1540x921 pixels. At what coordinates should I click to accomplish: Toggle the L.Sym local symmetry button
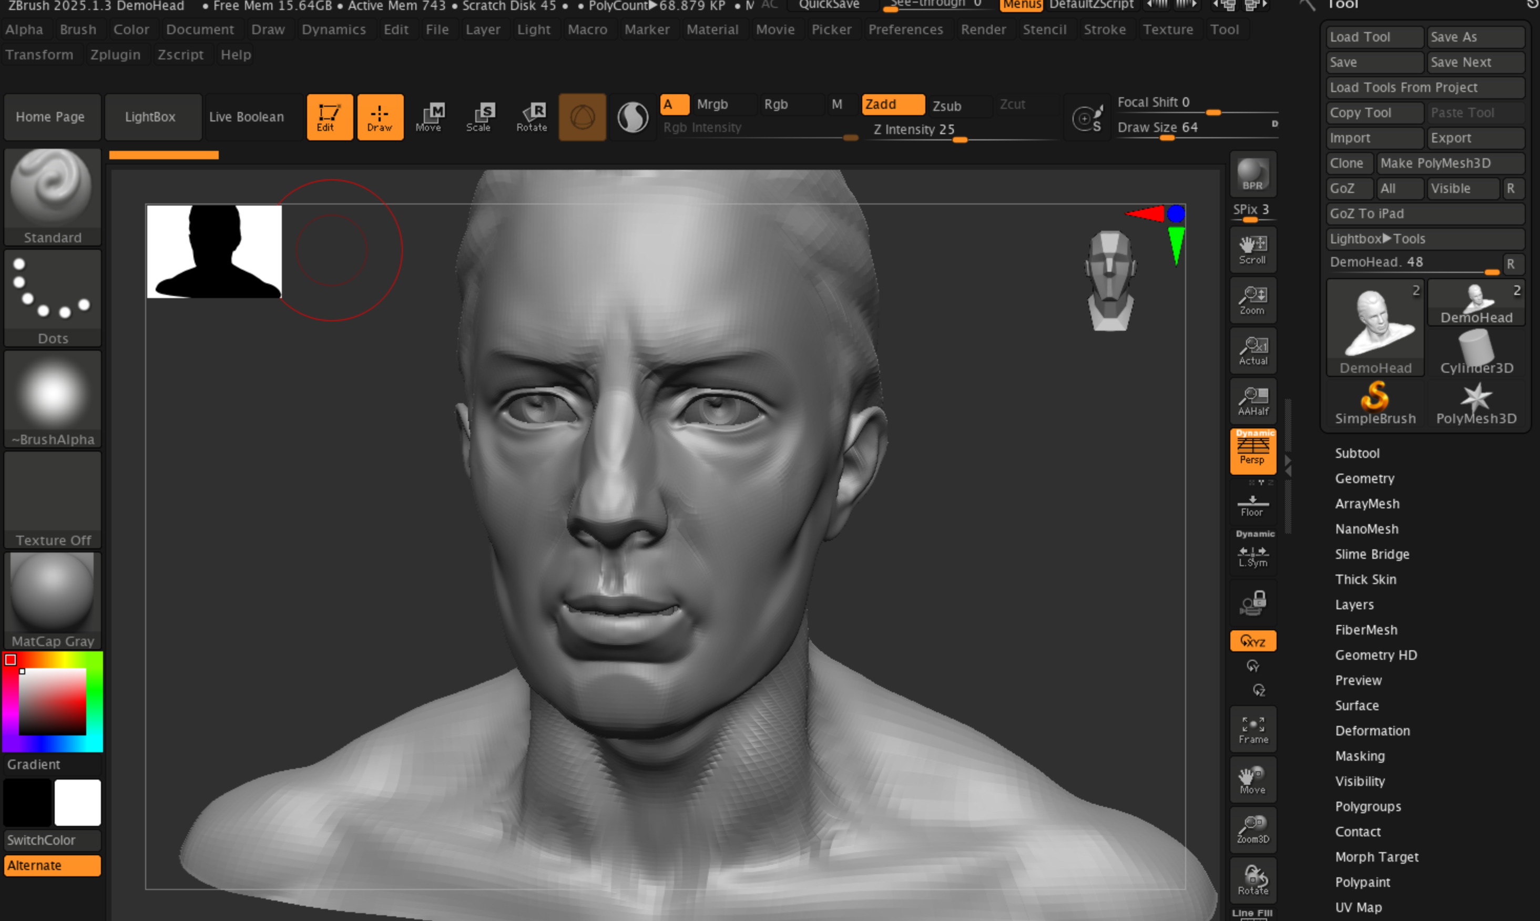[x=1252, y=556]
